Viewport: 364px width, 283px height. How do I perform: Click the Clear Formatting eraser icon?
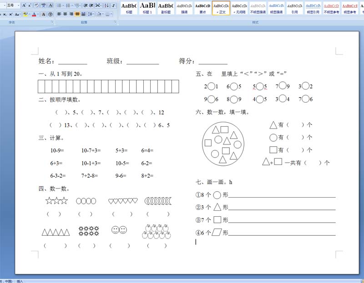37,5
